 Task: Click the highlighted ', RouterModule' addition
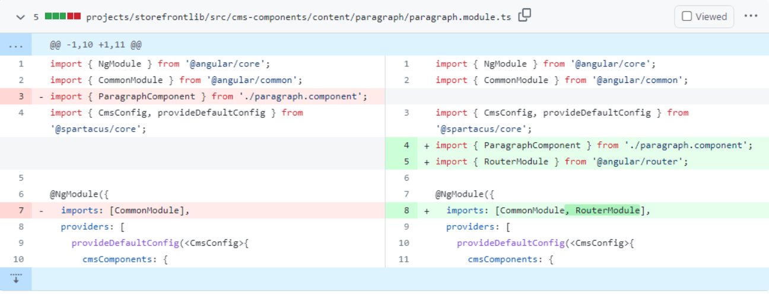[602, 210]
